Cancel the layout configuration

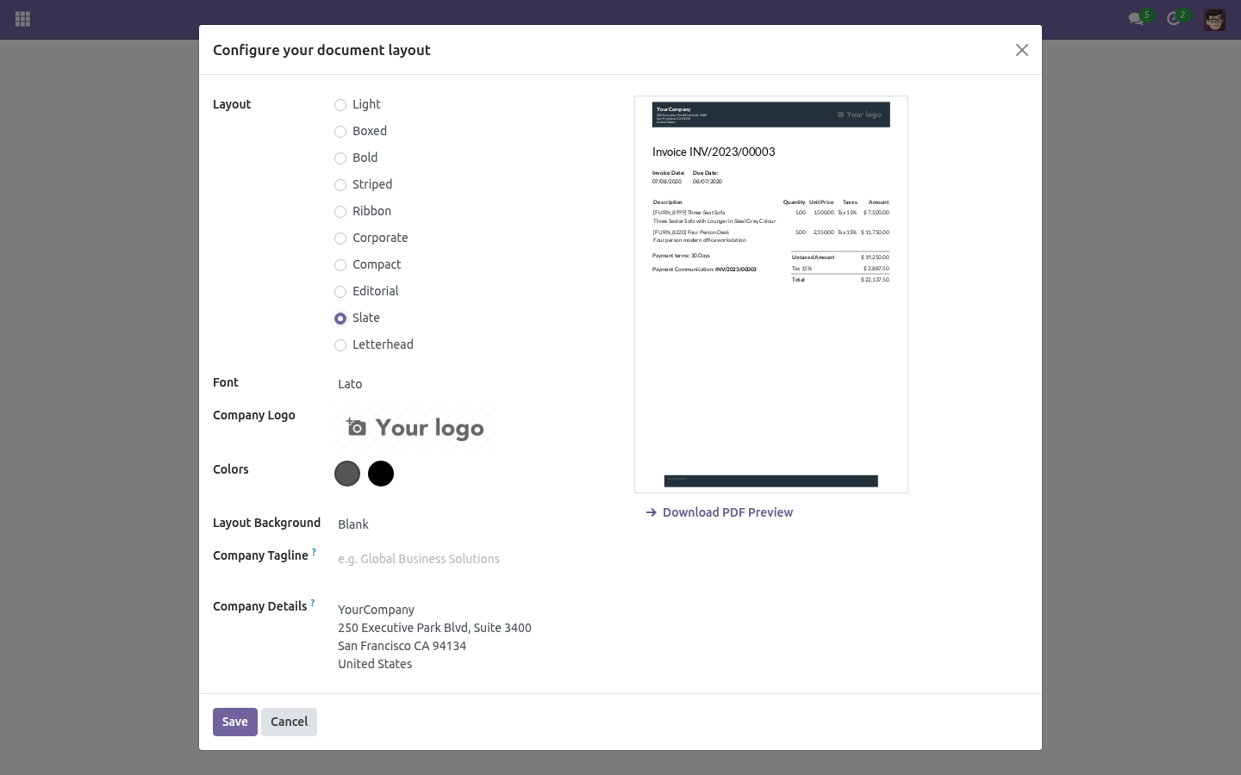pyautogui.click(x=289, y=722)
